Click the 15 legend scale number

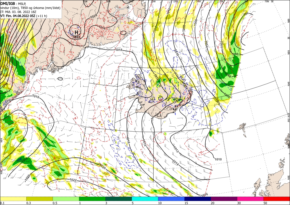(186, 203)
